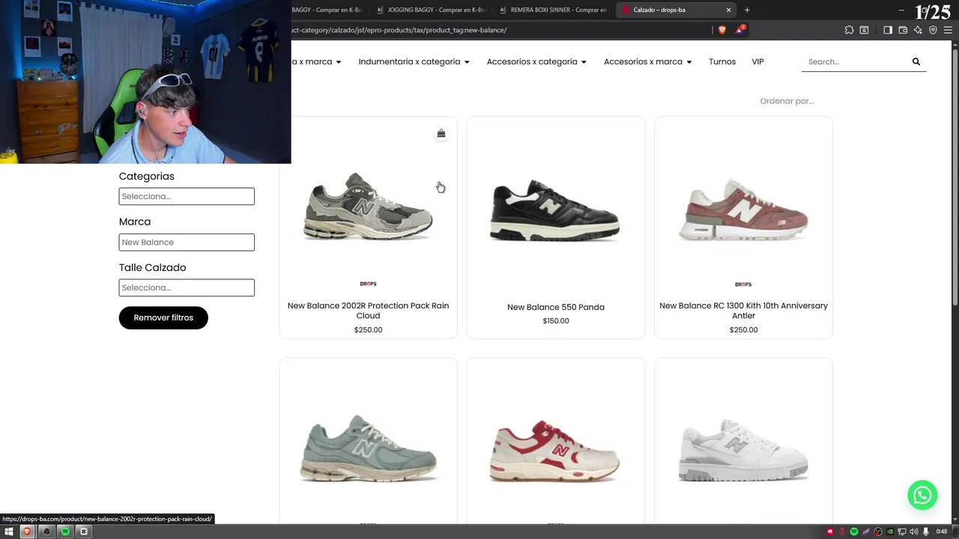Open Brave Rewards triangle icon
959x539 pixels.
pyautogui.click(x=740, y=30)
